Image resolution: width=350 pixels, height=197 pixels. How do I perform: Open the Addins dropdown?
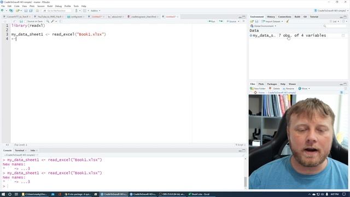[95, 10]
